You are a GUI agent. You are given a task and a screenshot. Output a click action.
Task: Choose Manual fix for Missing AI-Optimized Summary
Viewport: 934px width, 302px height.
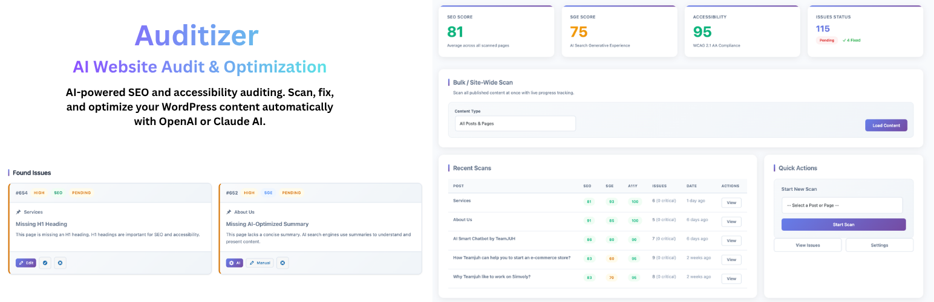pos(259,263)
